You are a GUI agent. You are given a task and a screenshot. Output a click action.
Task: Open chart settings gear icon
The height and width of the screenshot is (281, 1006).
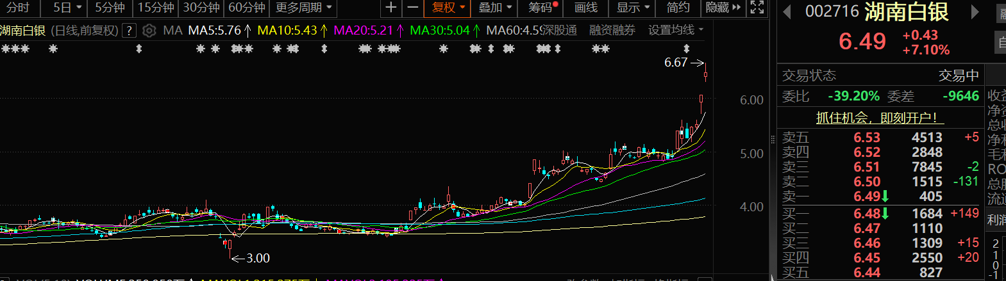click(149, 30)
